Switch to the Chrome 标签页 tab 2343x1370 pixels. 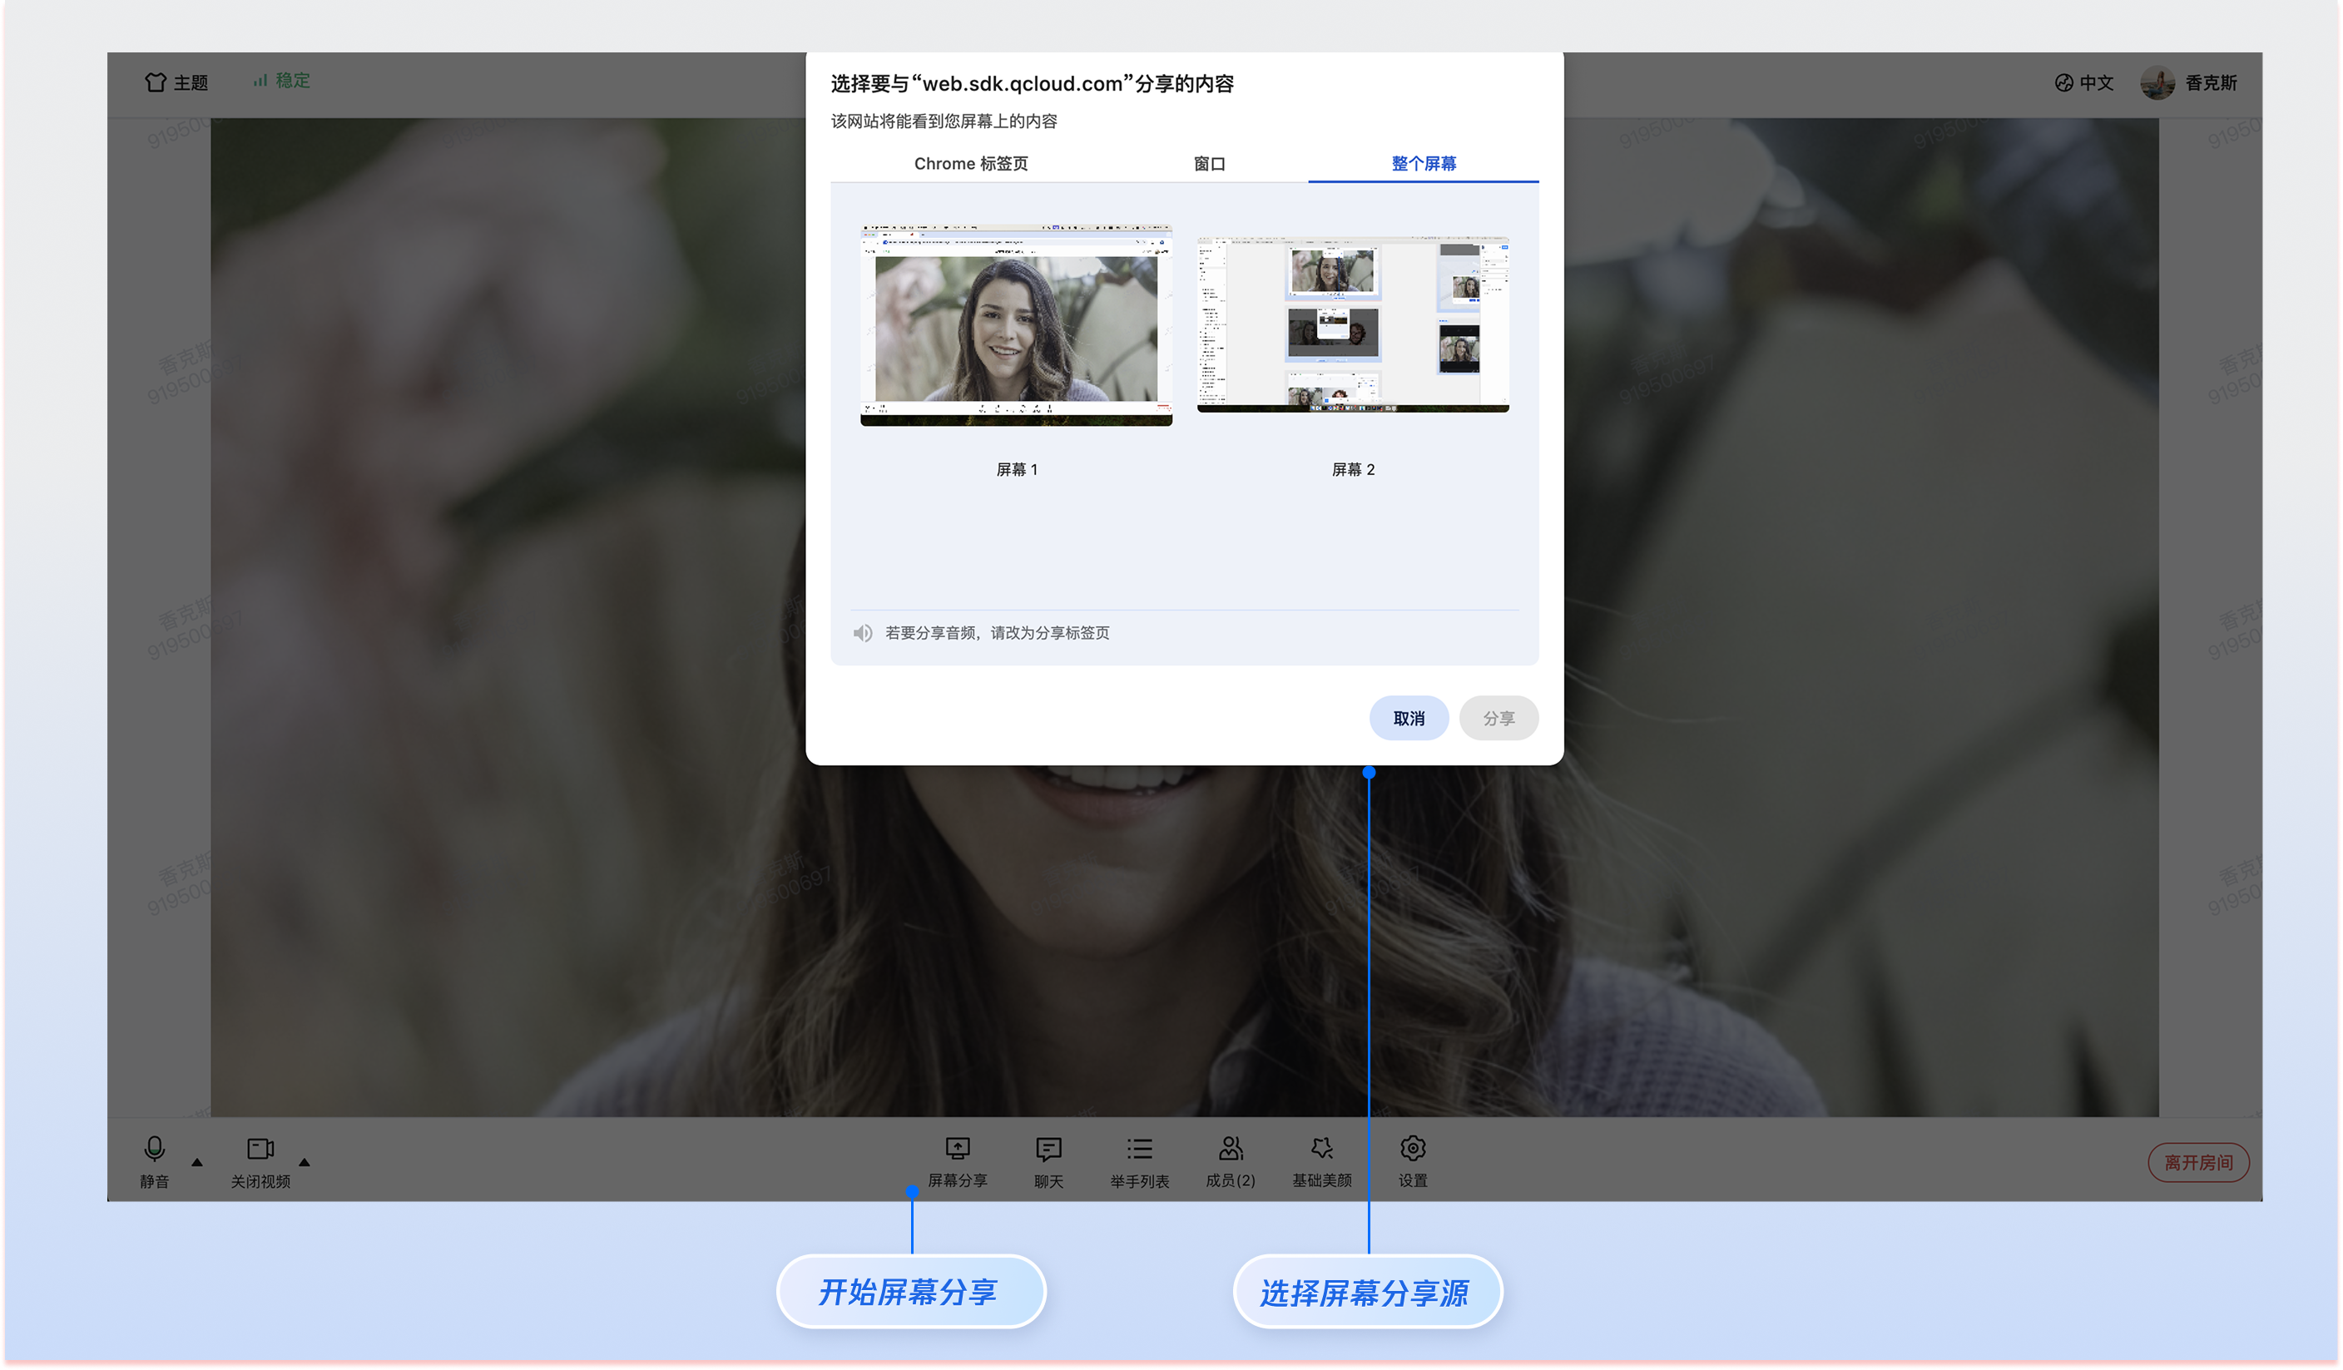[971, 164]
